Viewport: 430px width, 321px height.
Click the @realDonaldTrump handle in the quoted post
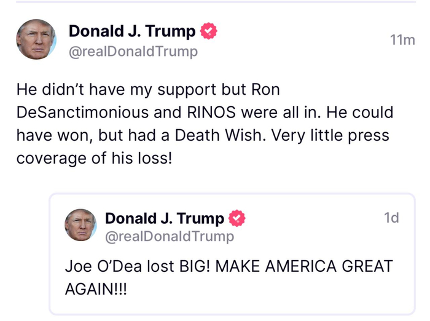(170, 237)
